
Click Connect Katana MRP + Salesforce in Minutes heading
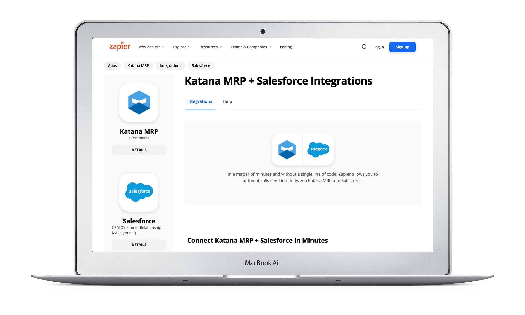pos(257,241)
